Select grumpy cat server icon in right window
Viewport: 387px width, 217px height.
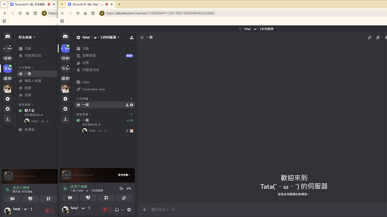(x=65, y=89)
